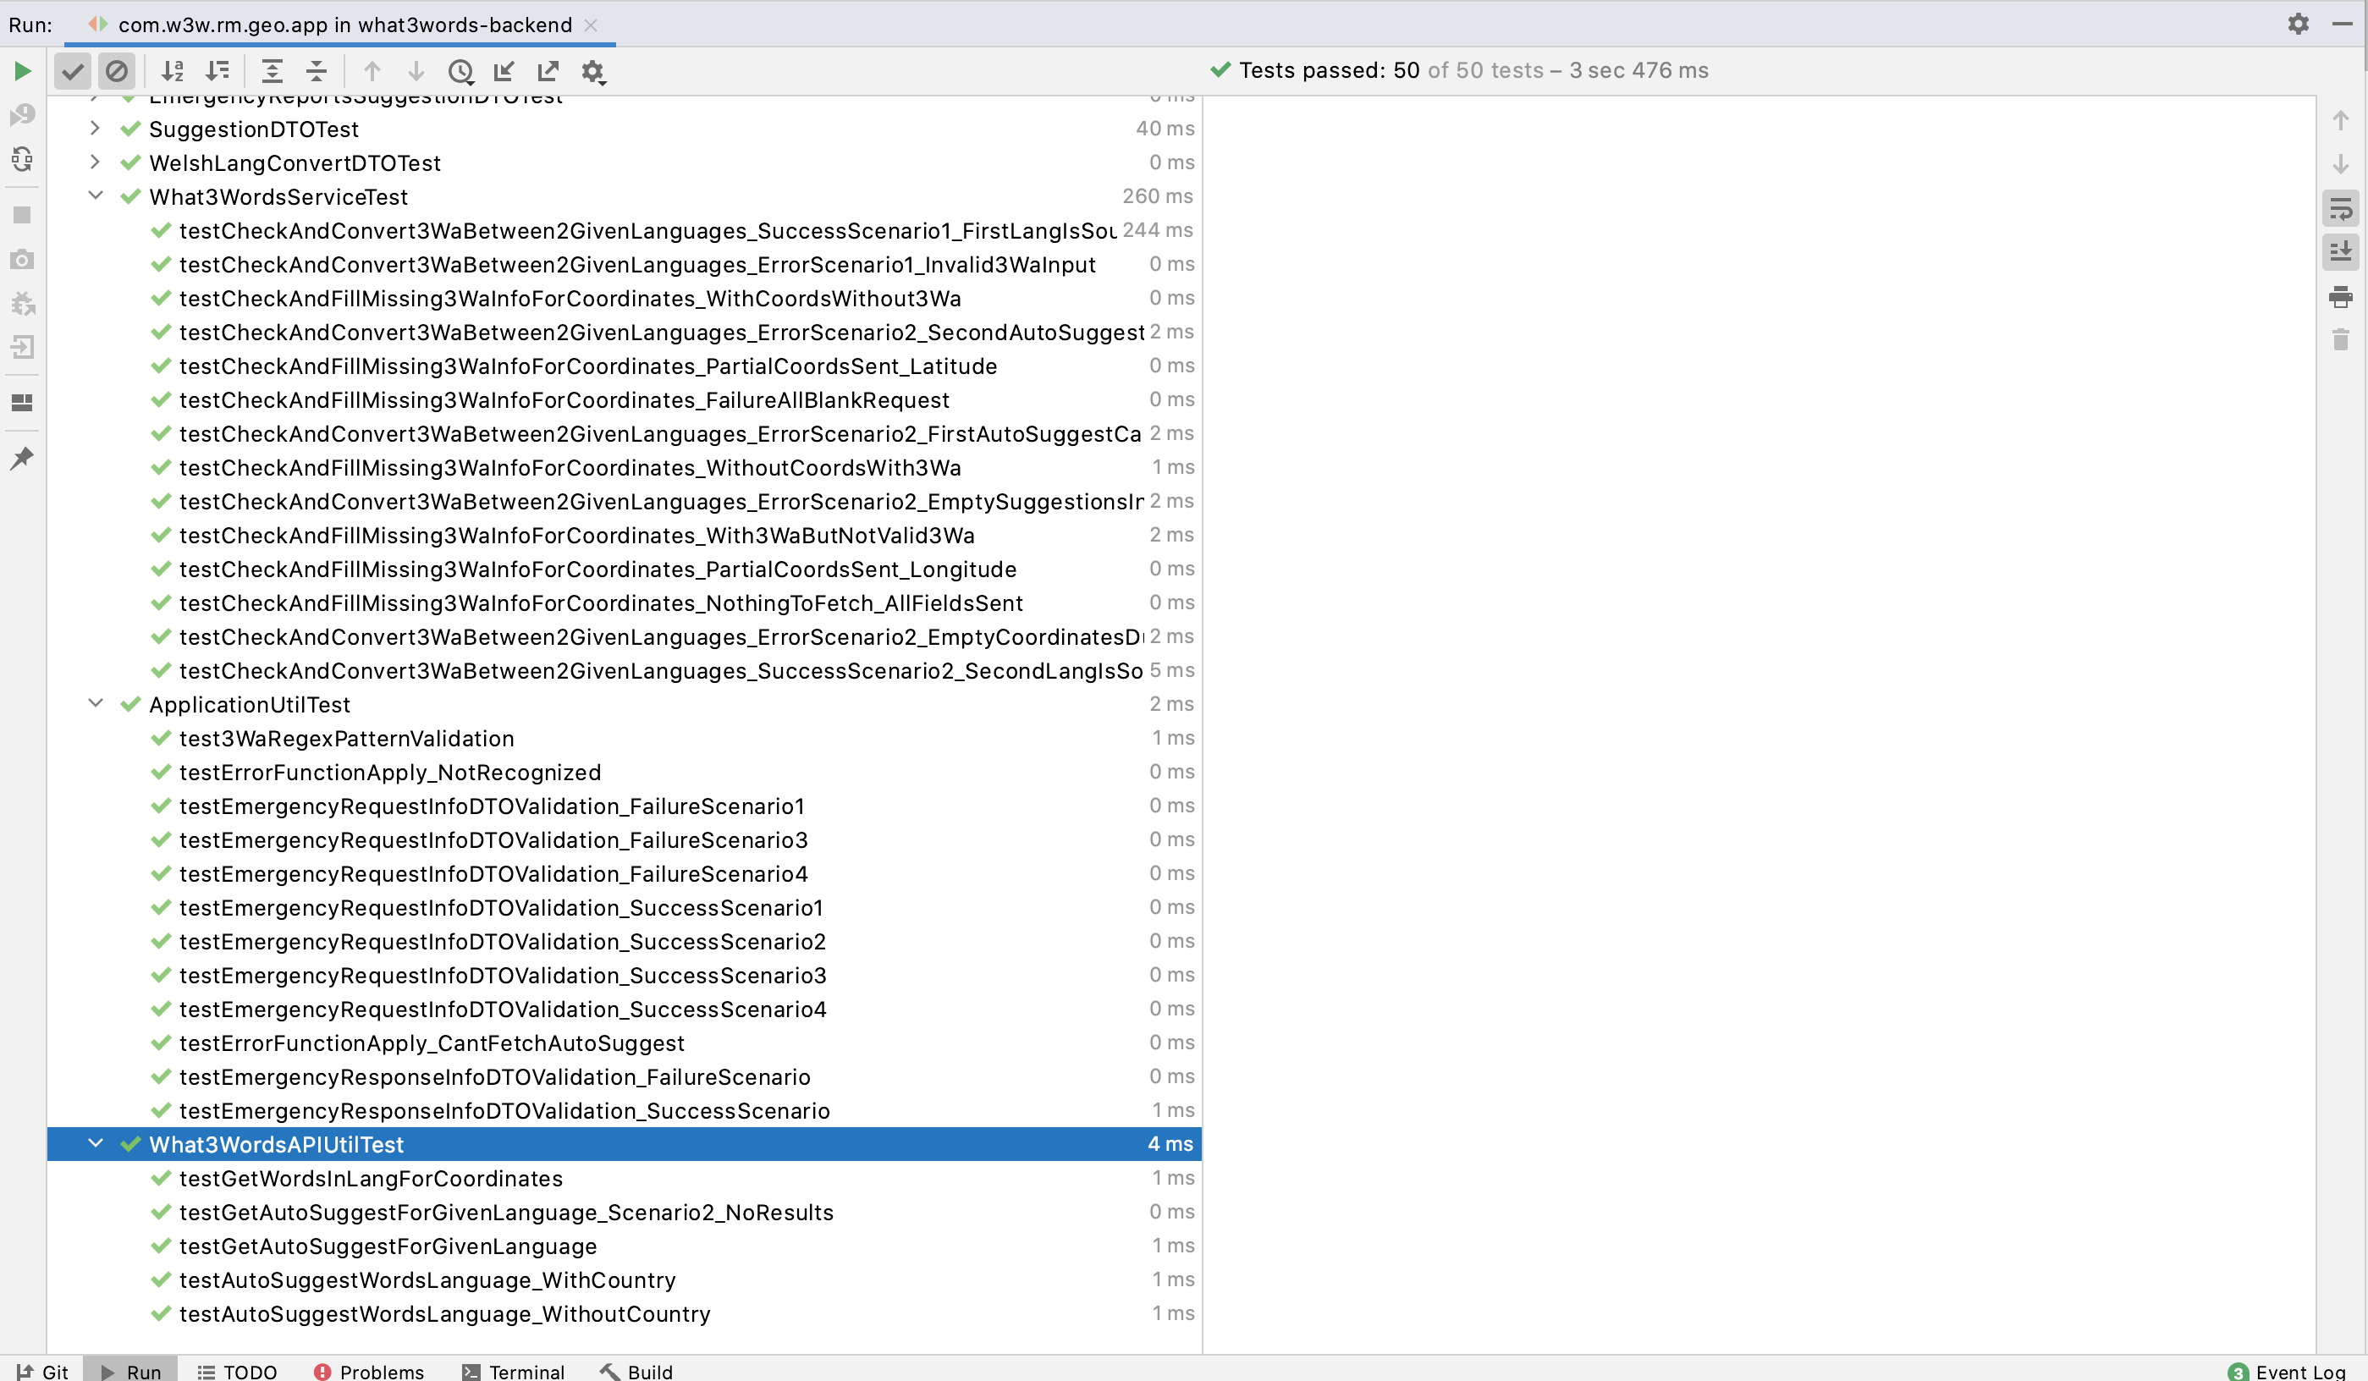Viewport: 2368px width, 1381px height.
Task: Click the green Rerun tests button
Action: click(23, 71)
